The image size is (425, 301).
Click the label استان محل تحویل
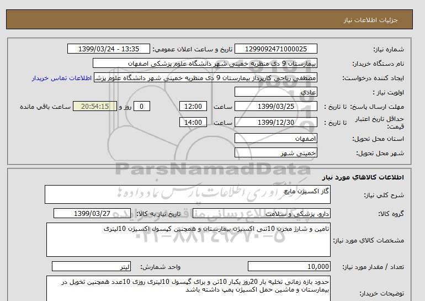[x=378, y=139]
